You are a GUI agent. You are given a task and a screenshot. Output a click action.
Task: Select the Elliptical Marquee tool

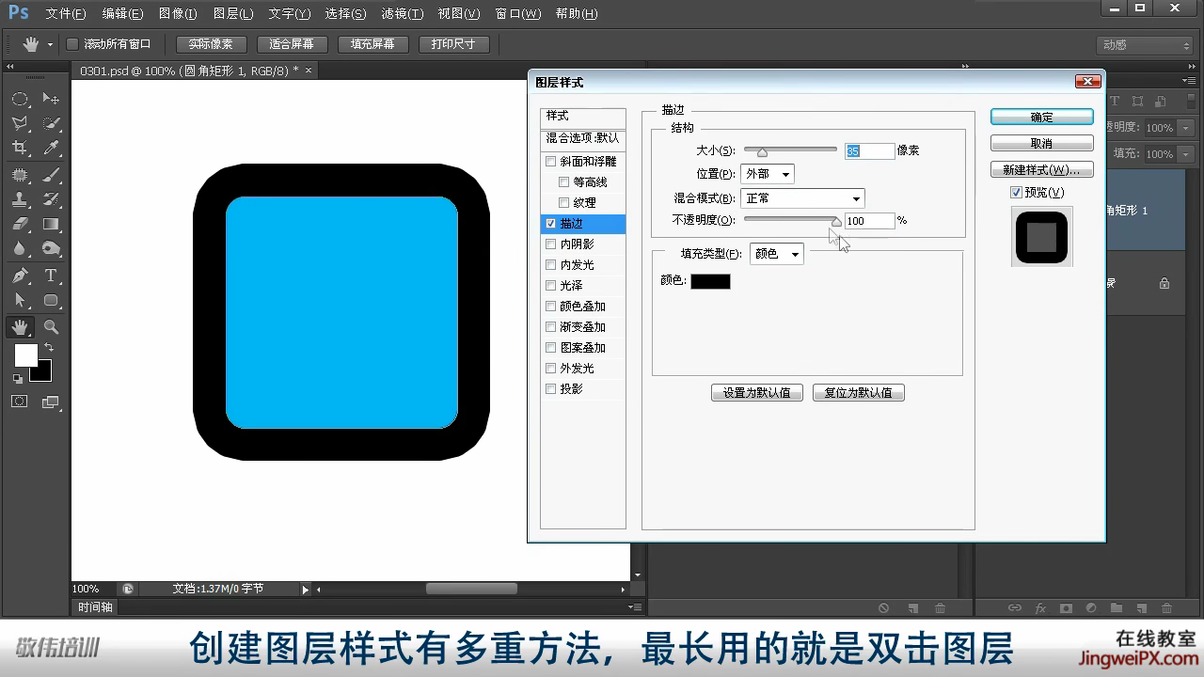(20, 99)
